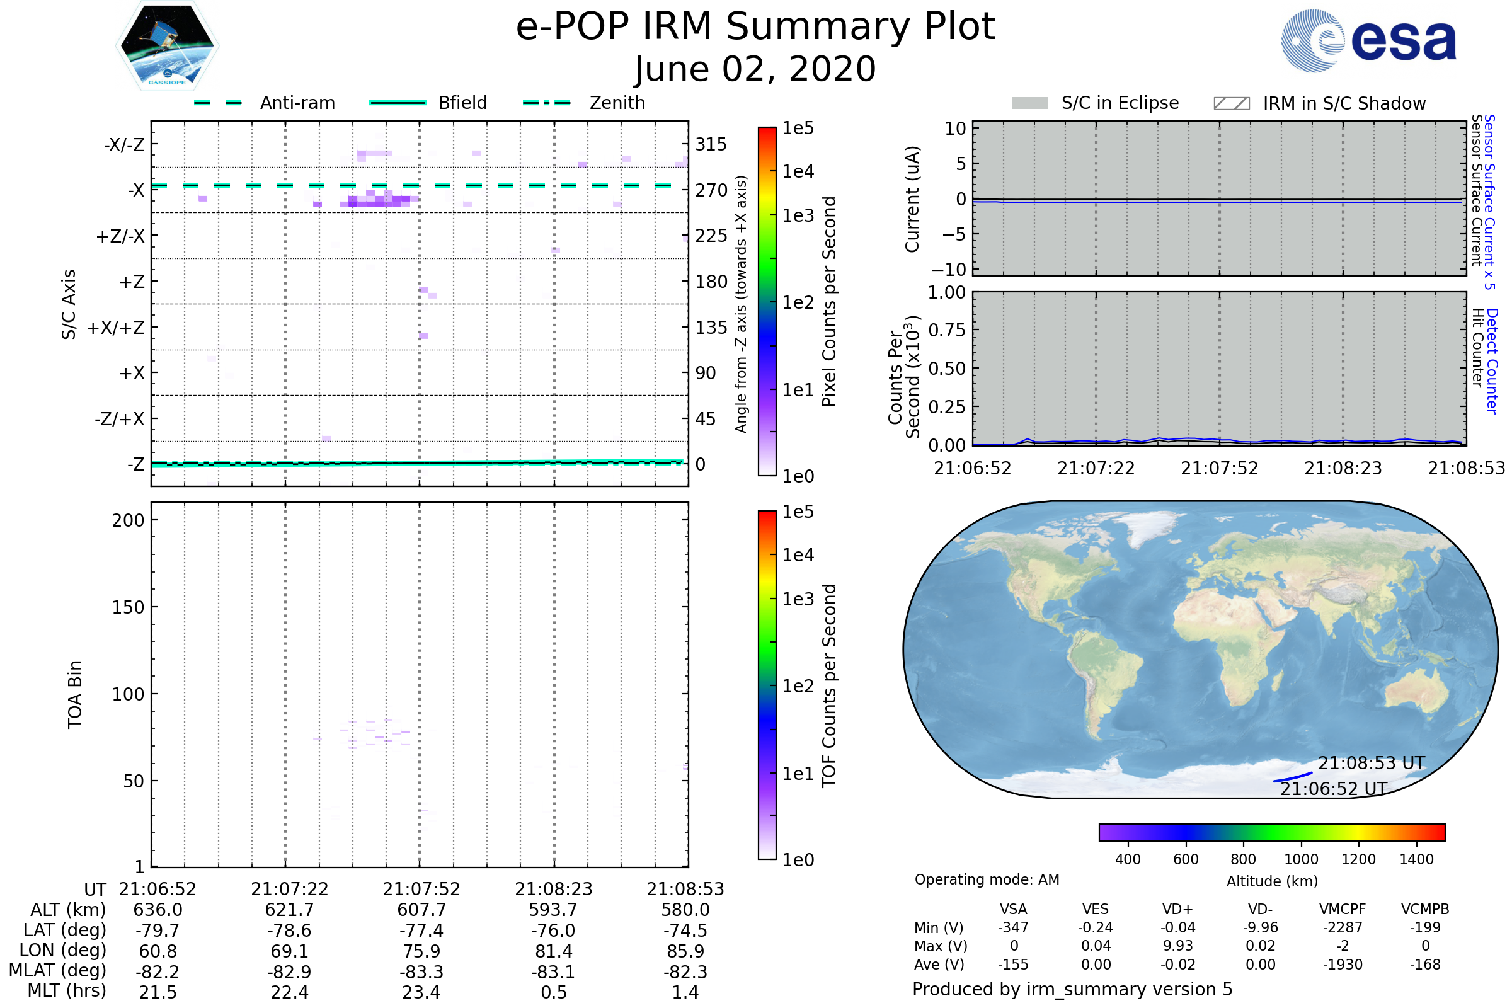The image size is (1512, 1008).
Task: Click the VMCPF column header
Action: [1343, 909]
